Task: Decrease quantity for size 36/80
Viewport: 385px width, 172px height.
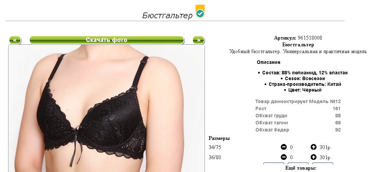Action: pos(284,157)
